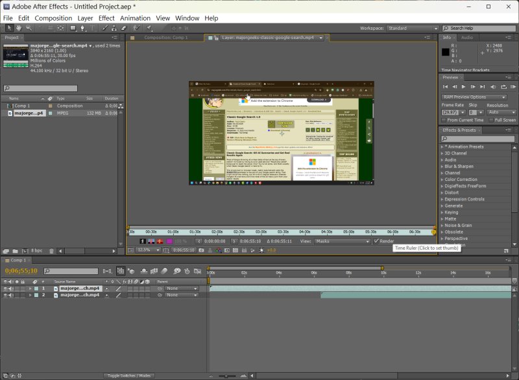The width and height of the screenshot is (519, 380).
Task: Switch to the Composition: Comp 1 tab
Action: click(165, 38)
